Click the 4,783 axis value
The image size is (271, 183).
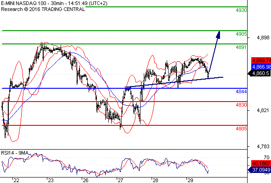(263, 146)
